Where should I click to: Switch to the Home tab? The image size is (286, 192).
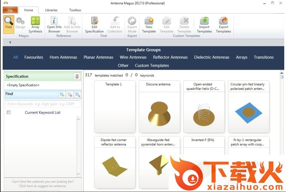pyautogui.click(x=29, y=10)
